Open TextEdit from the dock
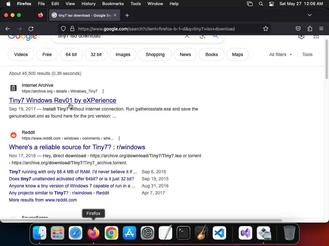 [x=165, y=233]
